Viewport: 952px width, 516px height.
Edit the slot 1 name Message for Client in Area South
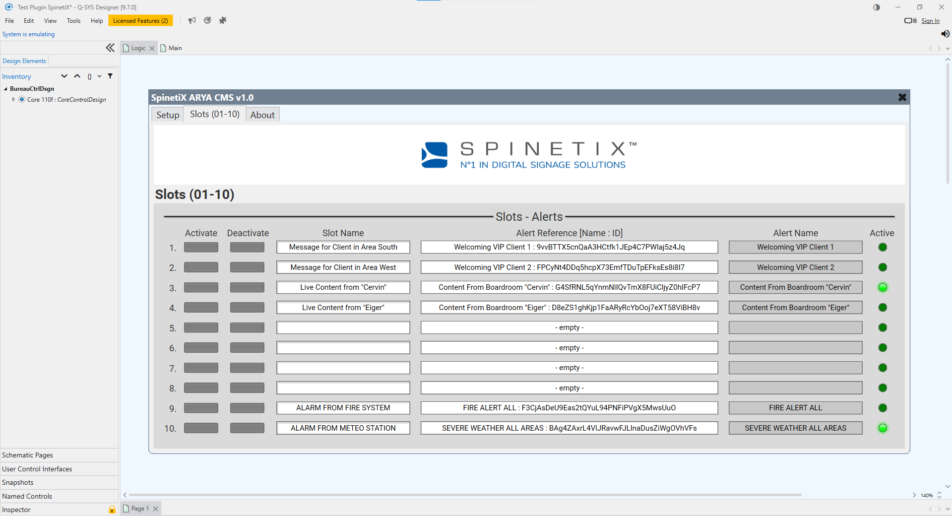pyautogui.click(x=343, y=247)
